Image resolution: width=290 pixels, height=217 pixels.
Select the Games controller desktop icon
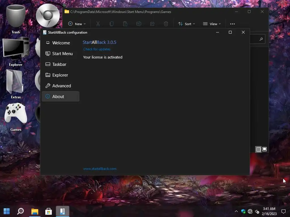[16, 117]
